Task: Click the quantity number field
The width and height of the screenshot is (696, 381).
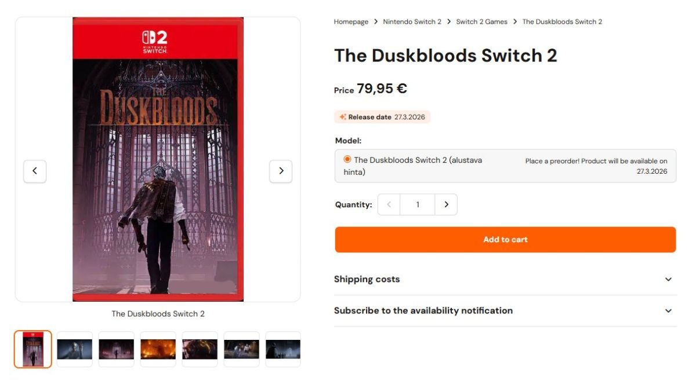Action: (x=418, y=204)
